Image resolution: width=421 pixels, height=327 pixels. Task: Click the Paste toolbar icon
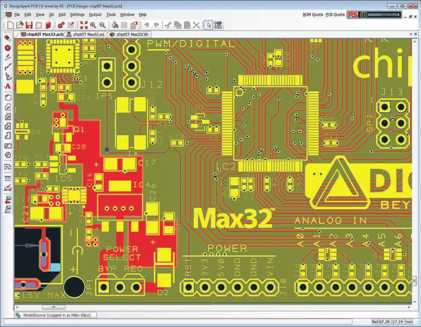187,25
